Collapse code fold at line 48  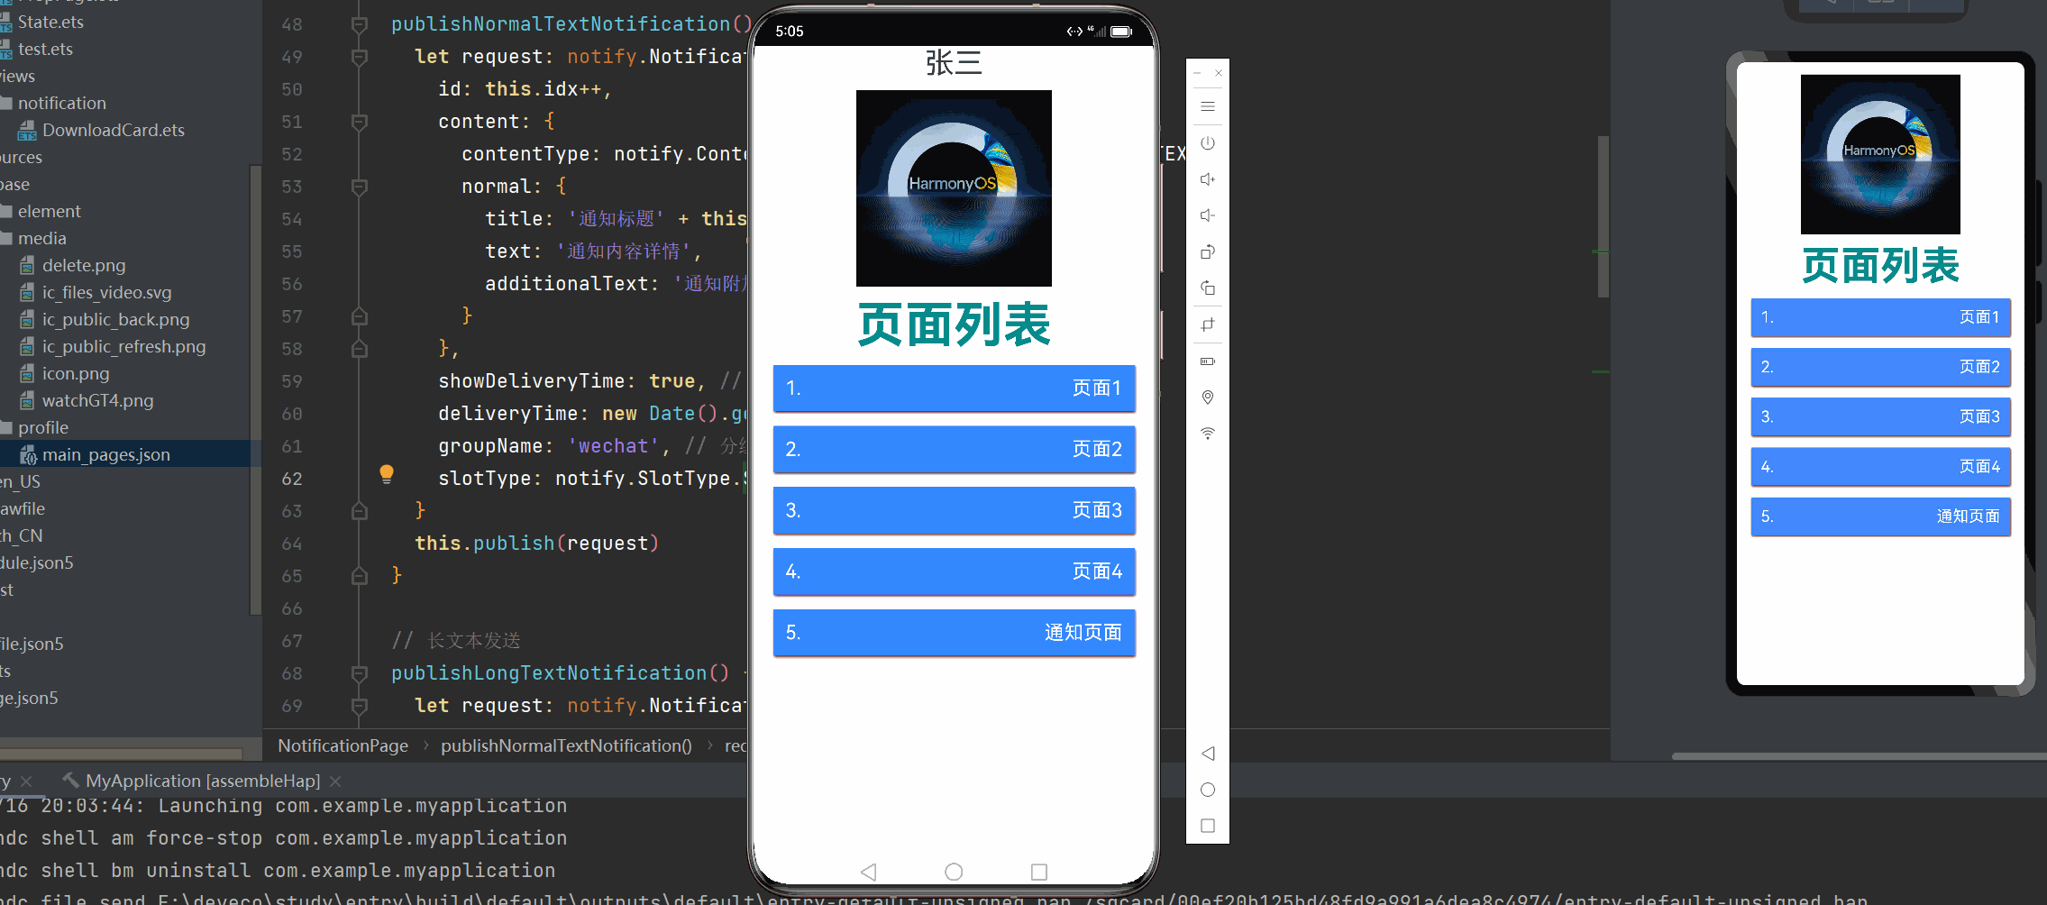[359, 24]
